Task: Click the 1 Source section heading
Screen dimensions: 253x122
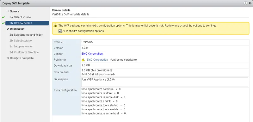Action: click(13, 11)
